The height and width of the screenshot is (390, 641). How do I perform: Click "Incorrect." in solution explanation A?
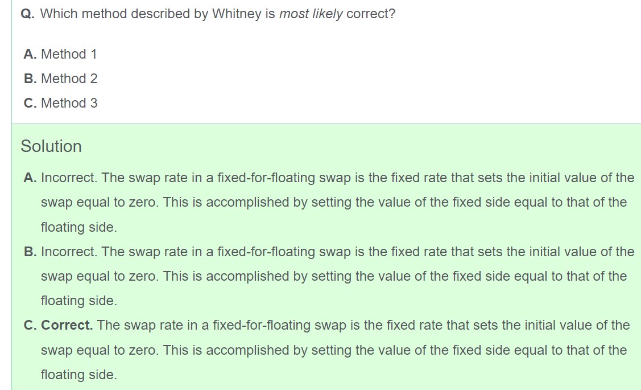click(x=69, y=178)
